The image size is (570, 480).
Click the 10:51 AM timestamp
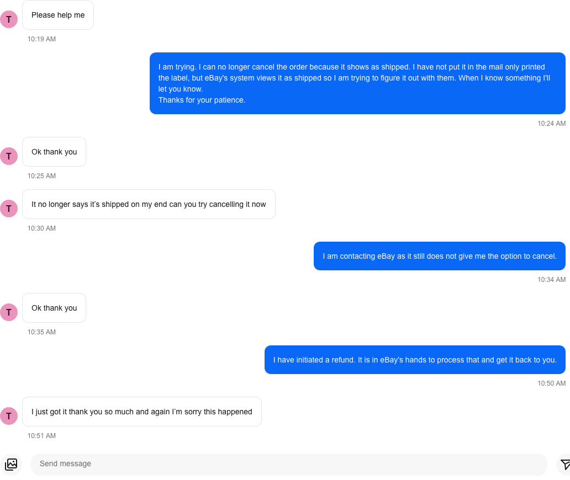42,436
